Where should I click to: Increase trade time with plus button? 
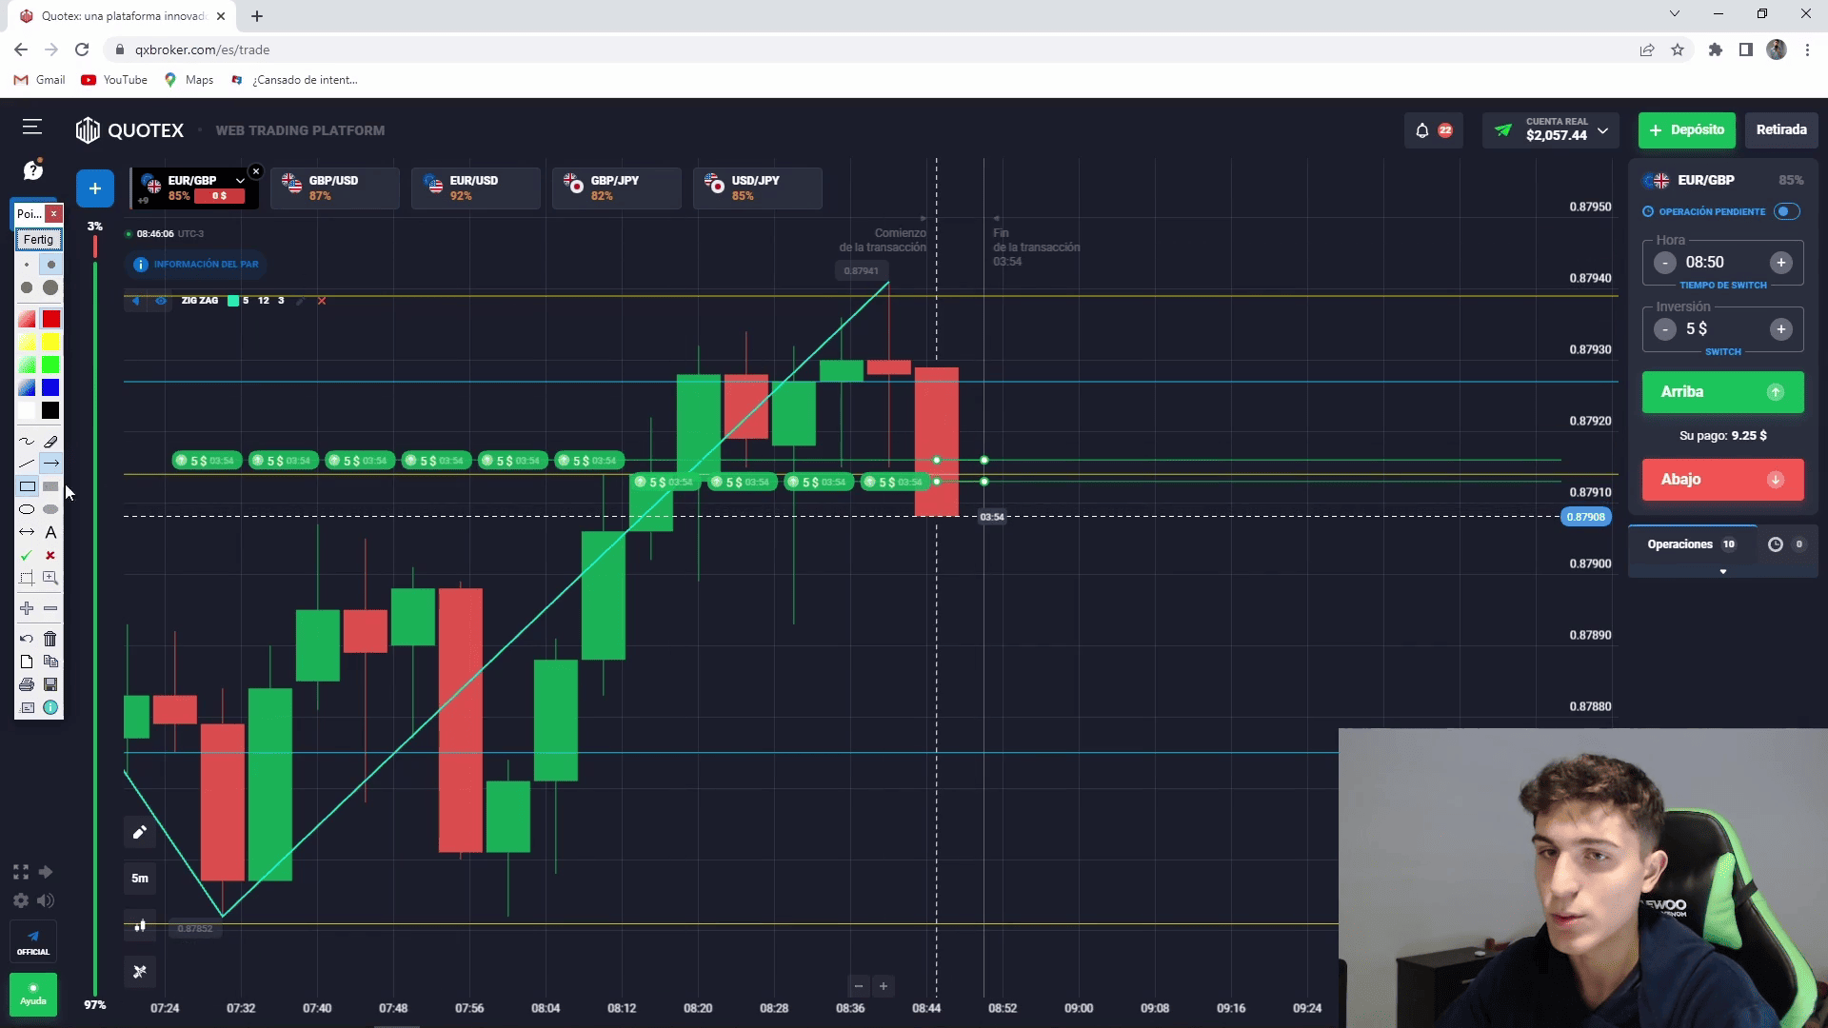click(1780, 263)
